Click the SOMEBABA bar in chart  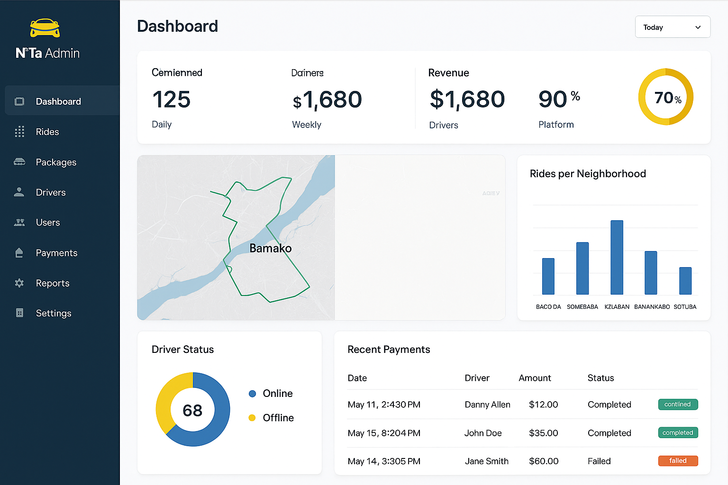click(582, 269)
